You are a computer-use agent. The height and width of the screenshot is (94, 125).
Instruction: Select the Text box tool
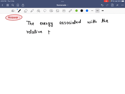[x=64, y=11]
